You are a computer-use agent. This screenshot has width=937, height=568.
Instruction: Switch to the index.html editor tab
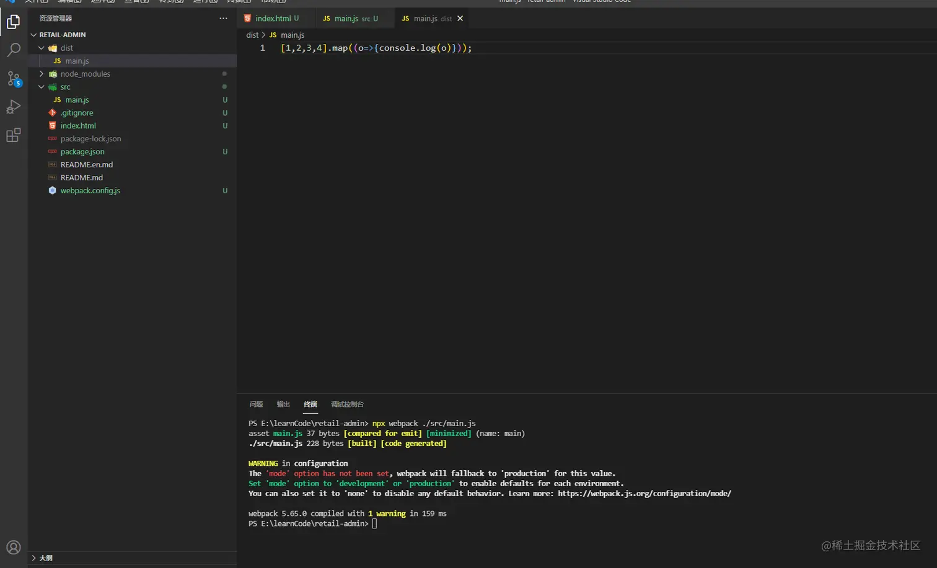(x=277, y=19)
